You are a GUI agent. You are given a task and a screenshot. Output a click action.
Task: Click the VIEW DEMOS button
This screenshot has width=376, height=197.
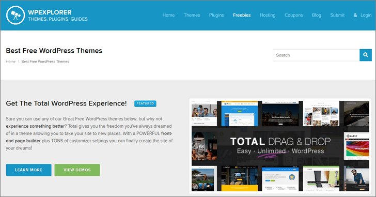[77, 170]
